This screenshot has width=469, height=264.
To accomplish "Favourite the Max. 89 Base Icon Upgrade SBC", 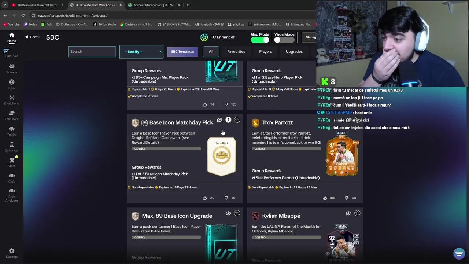I will point(237,213).
